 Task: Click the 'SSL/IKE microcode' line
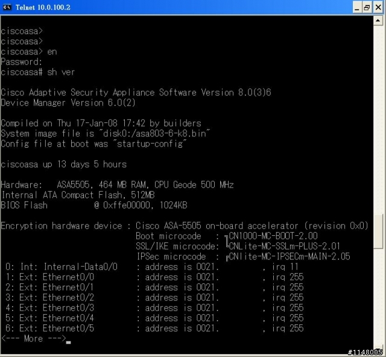click(x=238, y=246)
